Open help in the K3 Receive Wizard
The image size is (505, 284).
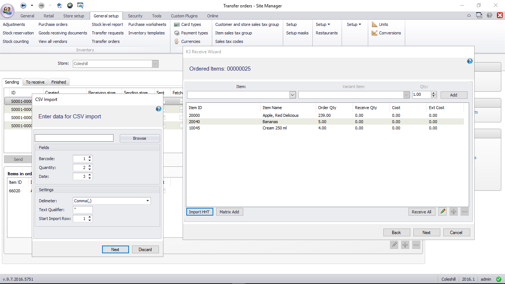point(470,61)
